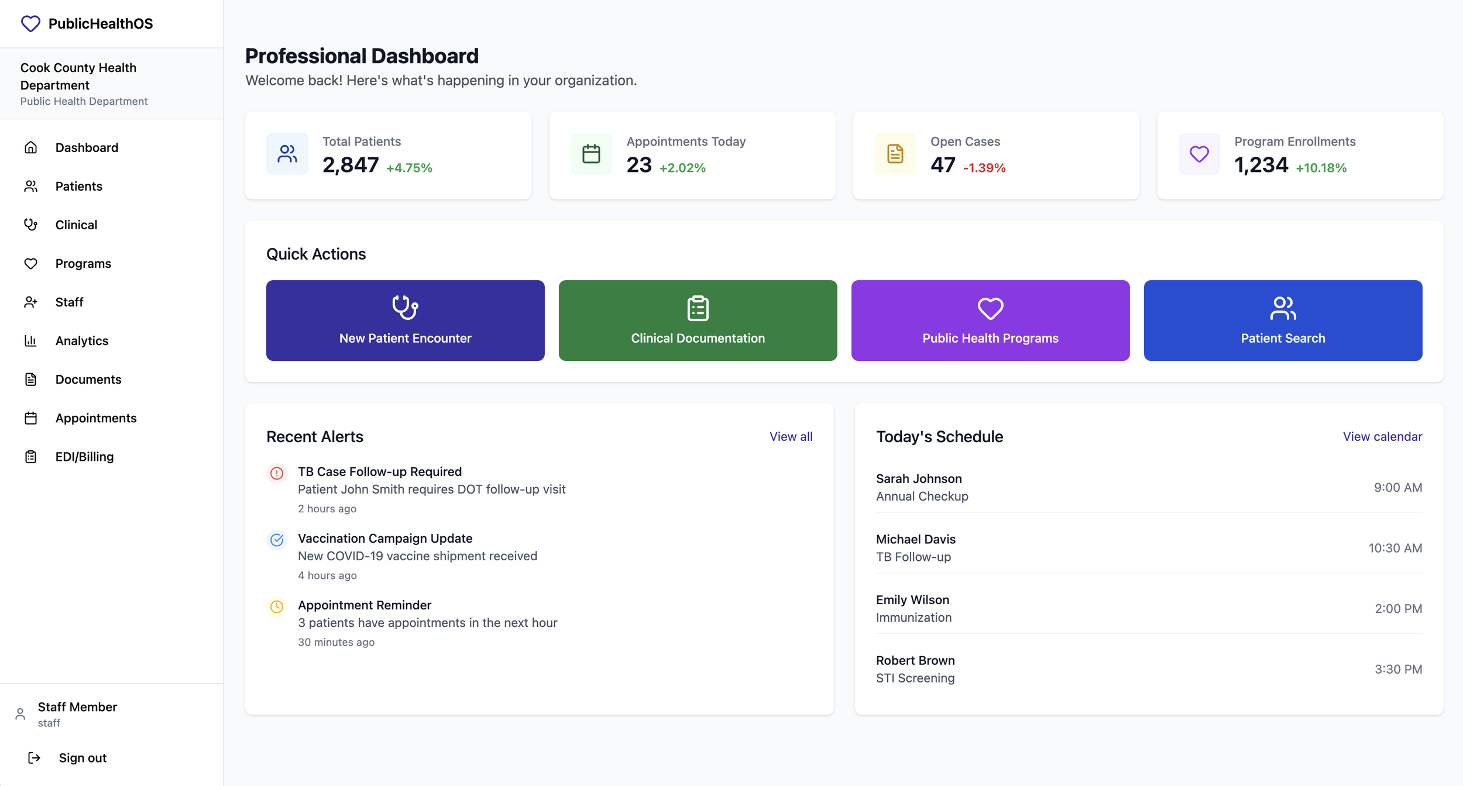Click the Total Patients people icon
The image size is (1463, 786).
(x=287, y=154)
